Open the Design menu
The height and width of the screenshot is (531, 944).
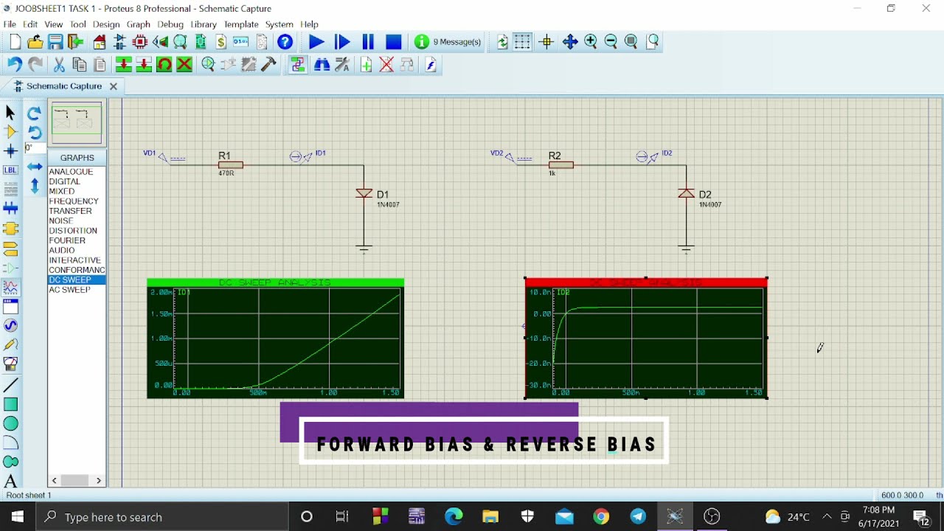click(106, 24)
